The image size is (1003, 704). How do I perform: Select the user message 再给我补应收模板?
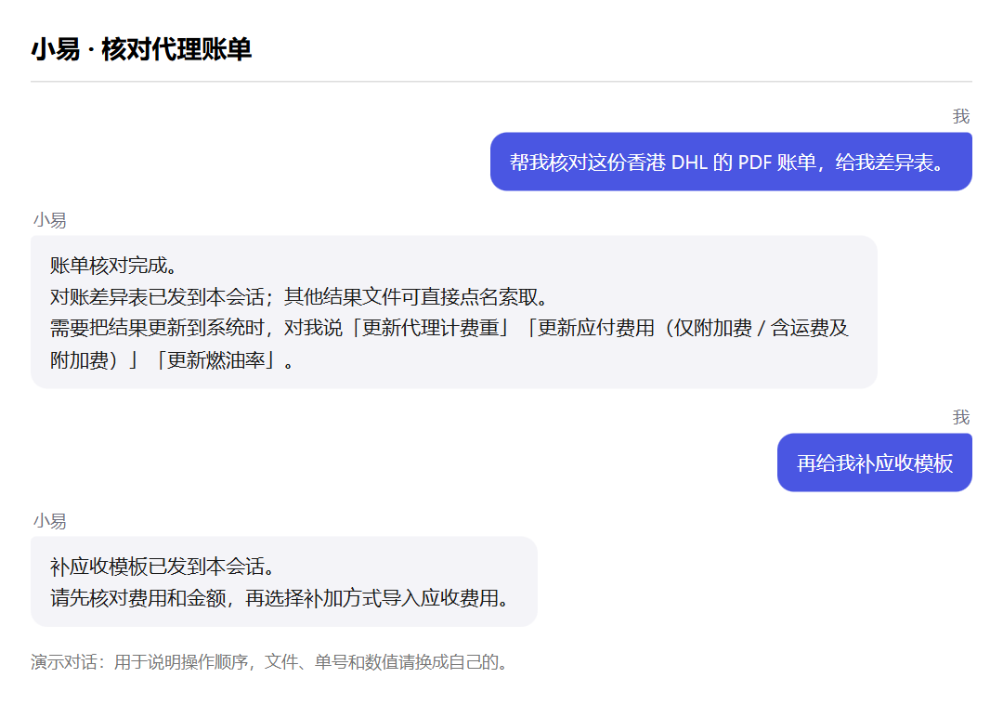[x=875, y=463]
